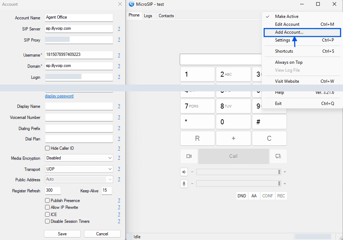
Task: Enable the Publish Presence checkbox
Action: (x=47, y=200)
